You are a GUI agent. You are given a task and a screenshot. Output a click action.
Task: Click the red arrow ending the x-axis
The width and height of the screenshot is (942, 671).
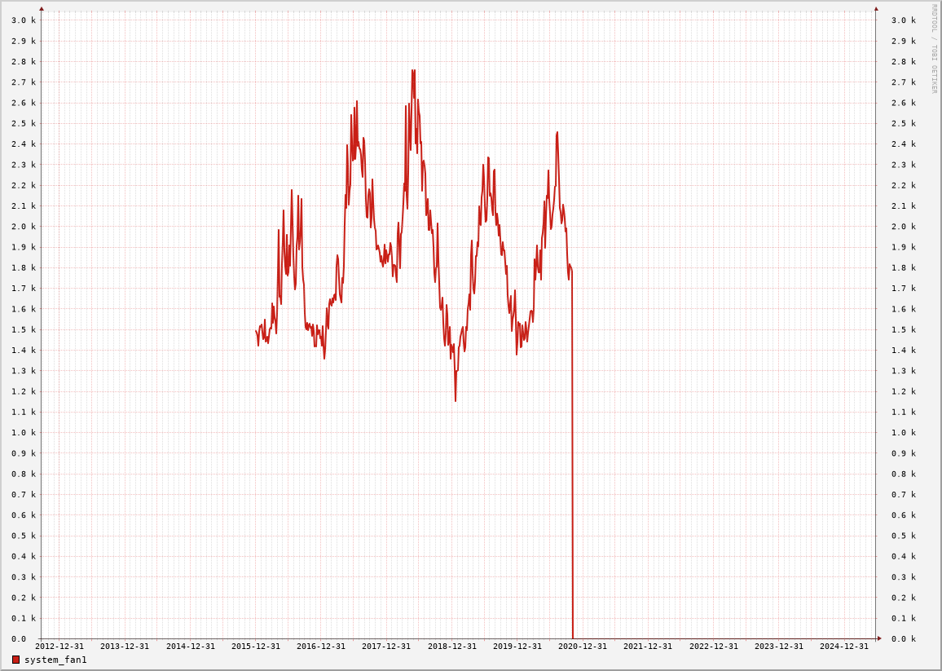(x=879, y=638)
